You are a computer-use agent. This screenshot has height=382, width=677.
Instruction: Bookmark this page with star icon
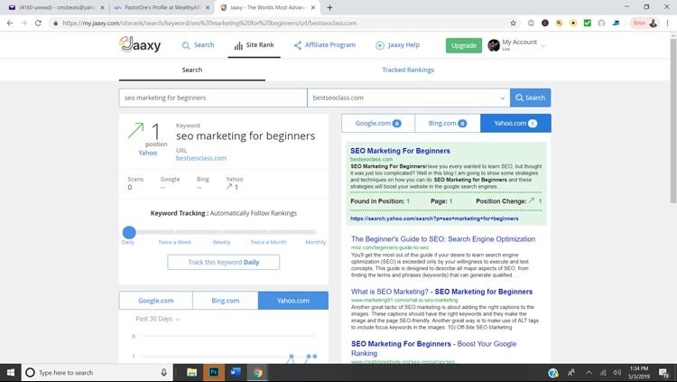(513, 23)
